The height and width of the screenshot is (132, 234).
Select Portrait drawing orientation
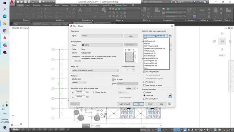coord(144,92)
